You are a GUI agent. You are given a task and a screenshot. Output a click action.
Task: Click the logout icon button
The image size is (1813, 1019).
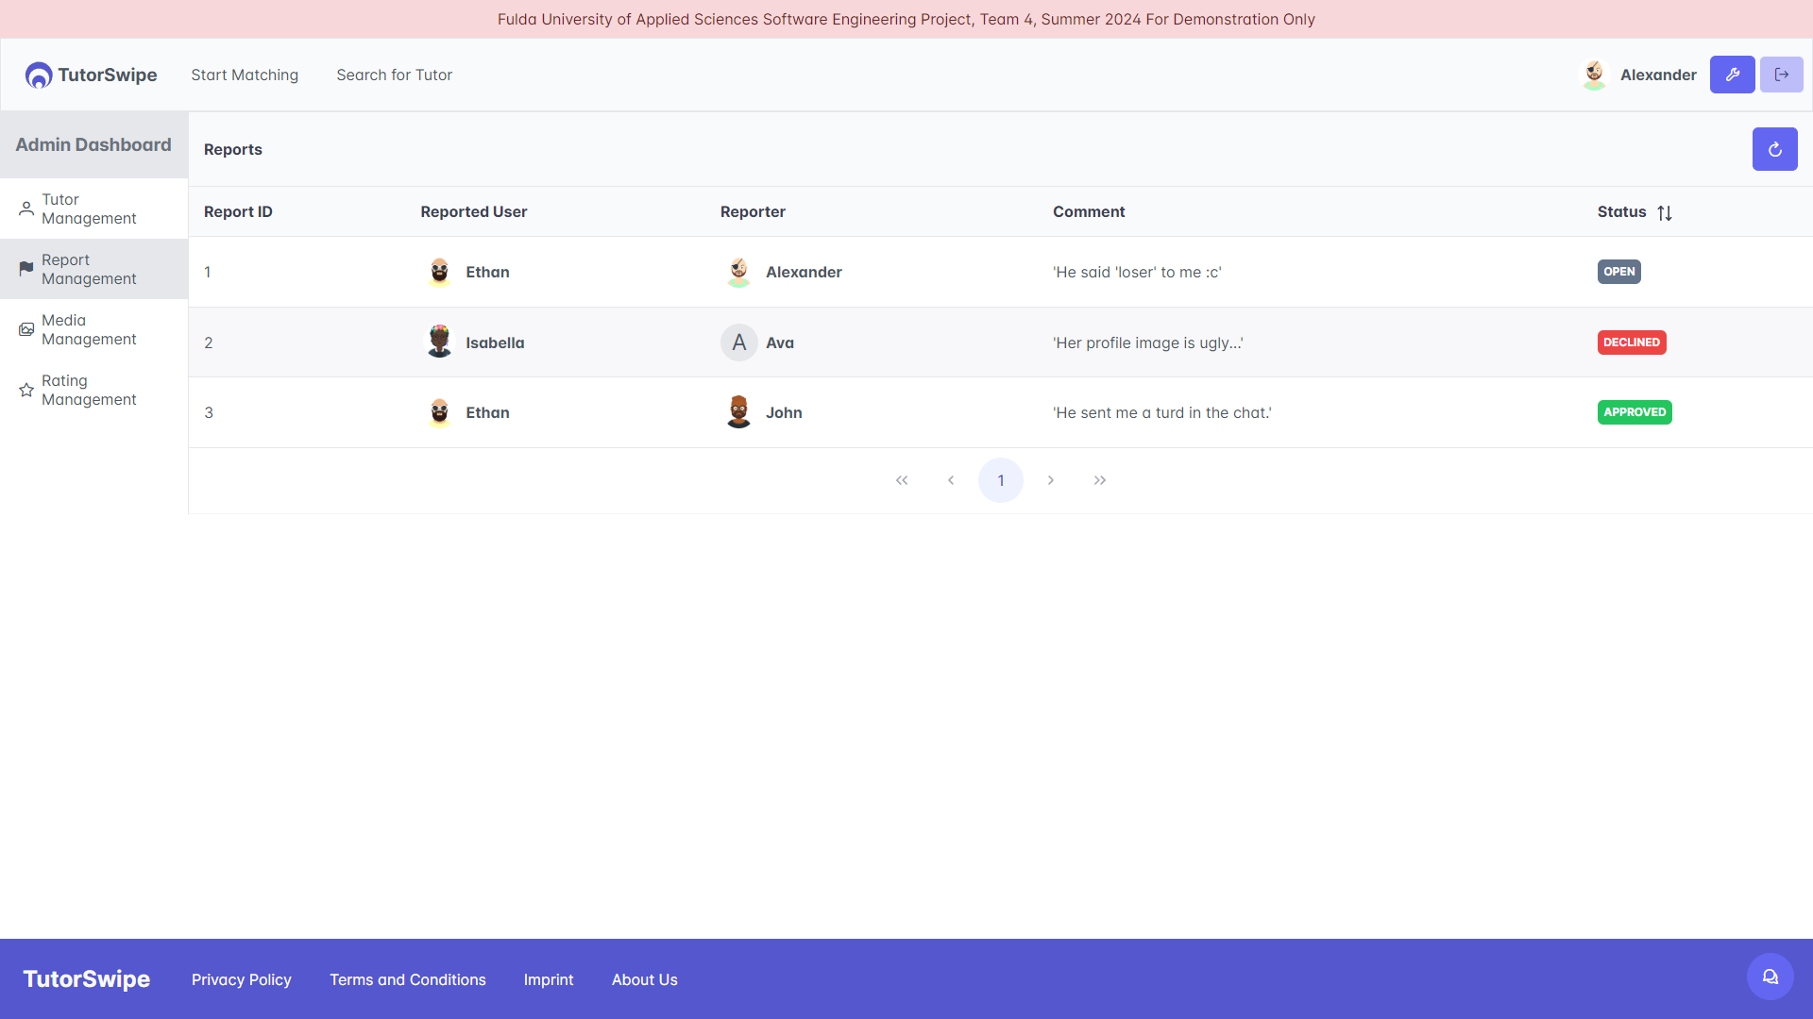pos(1781,75)
